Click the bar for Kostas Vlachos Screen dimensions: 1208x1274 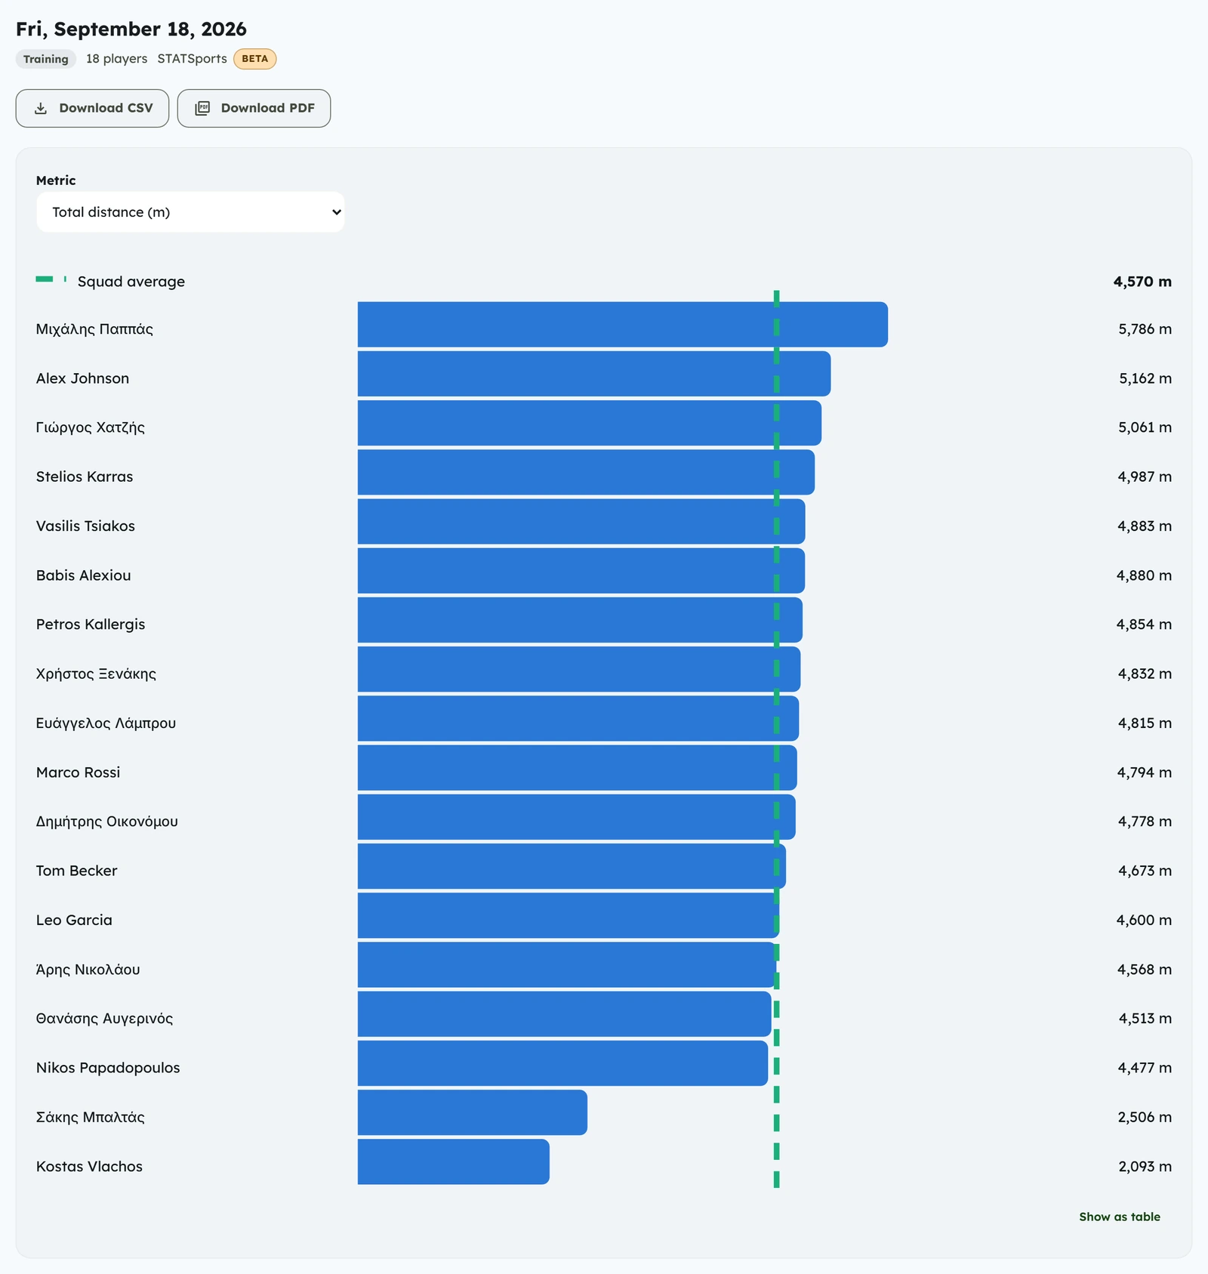453,1161
